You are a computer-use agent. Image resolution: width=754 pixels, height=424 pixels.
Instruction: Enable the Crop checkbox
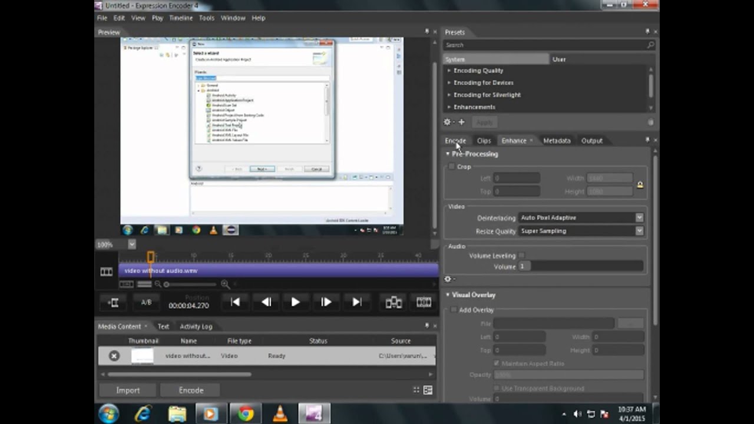click(x=452, y=167)
